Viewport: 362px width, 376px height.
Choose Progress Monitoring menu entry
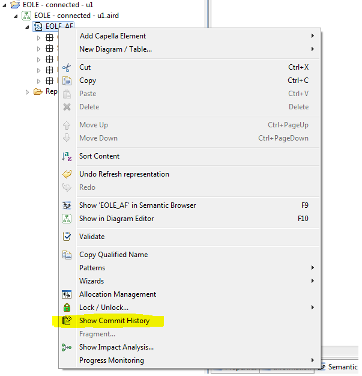pos(112,360)
